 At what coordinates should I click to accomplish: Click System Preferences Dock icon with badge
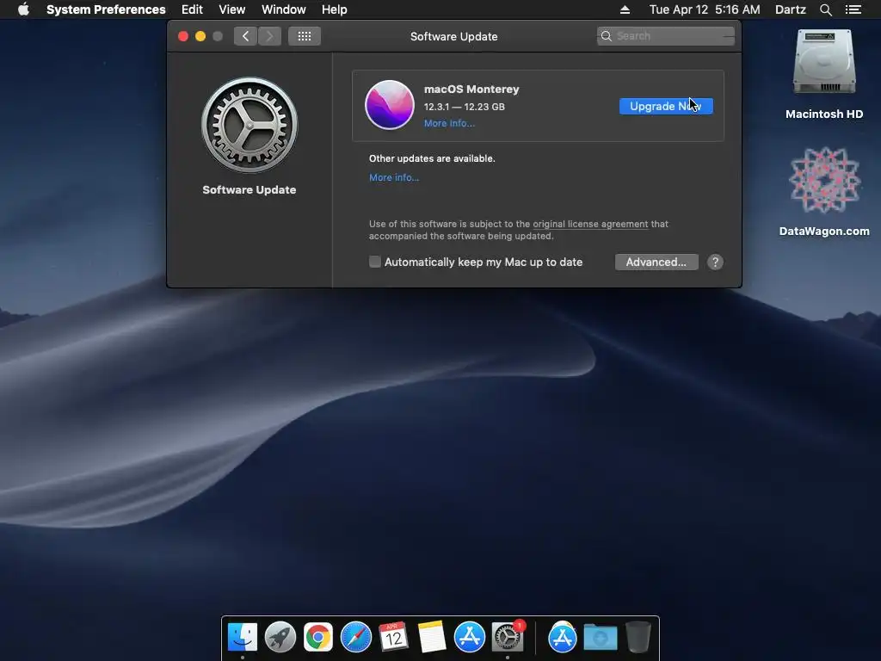(508, 637)
